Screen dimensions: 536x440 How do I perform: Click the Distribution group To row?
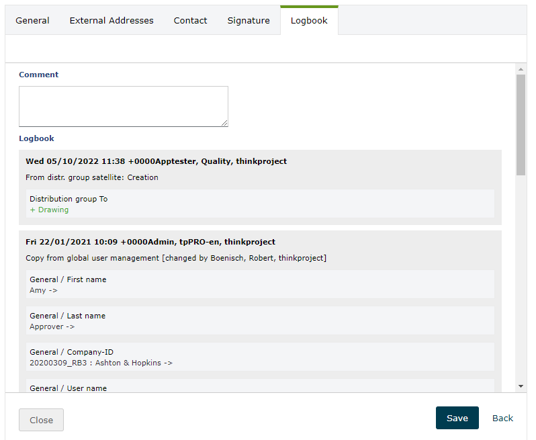(261, 204)
